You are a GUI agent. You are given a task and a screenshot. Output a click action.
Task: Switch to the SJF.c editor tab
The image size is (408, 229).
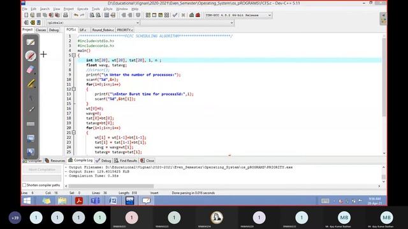coord(83,30)
